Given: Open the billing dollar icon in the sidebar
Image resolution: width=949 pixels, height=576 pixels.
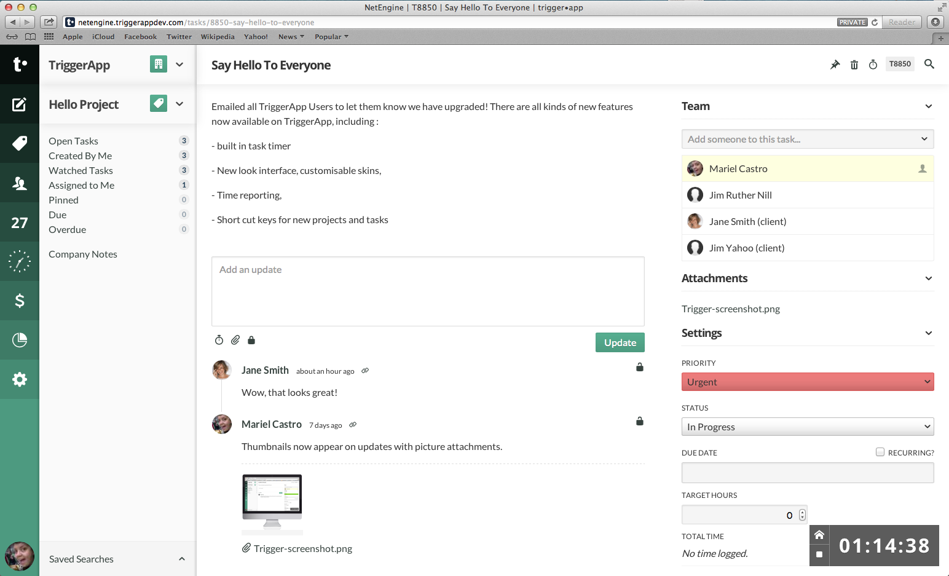Looking at the screenshot, I should click(x=19, y=301).
